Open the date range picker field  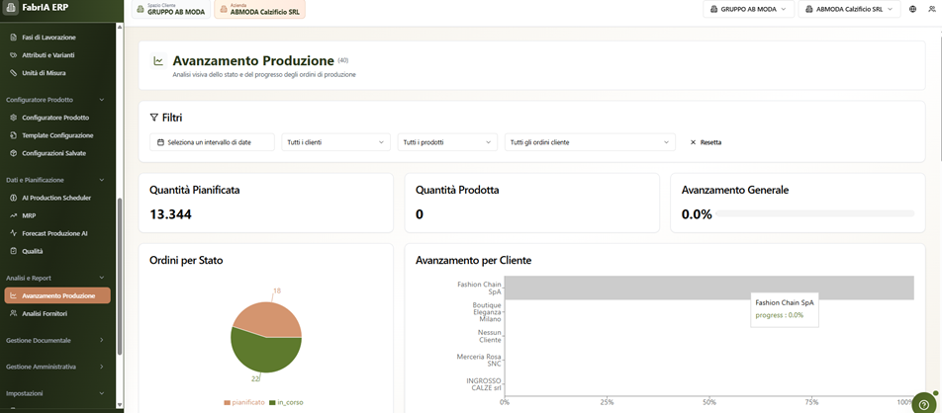pos(212,142)
